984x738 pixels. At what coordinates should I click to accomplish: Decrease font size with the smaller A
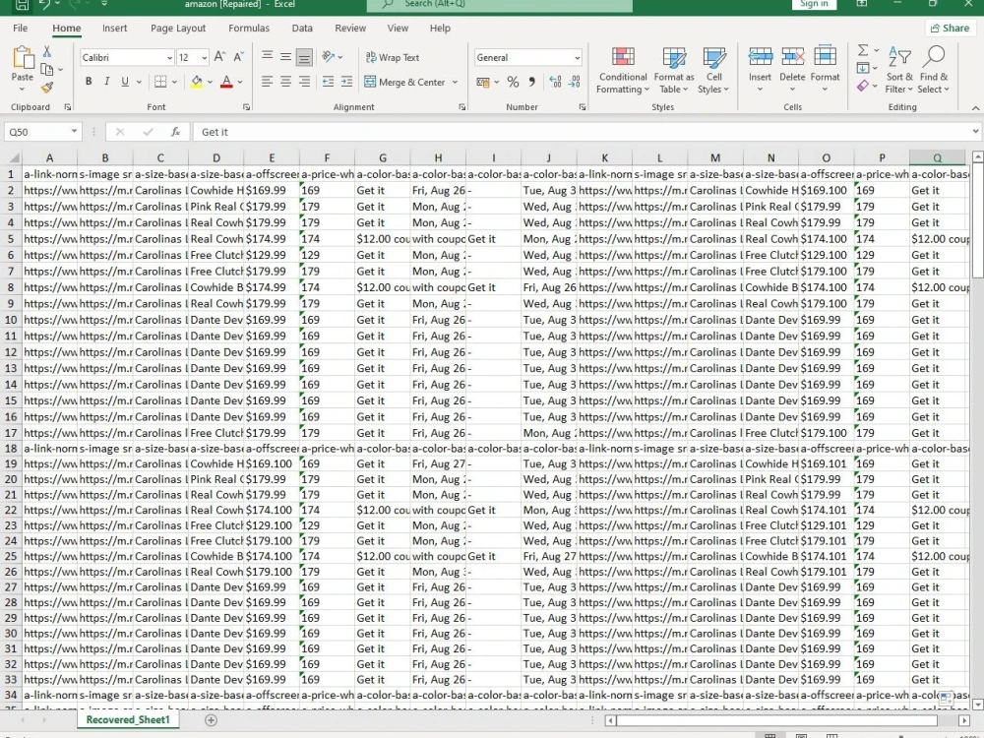238,57
